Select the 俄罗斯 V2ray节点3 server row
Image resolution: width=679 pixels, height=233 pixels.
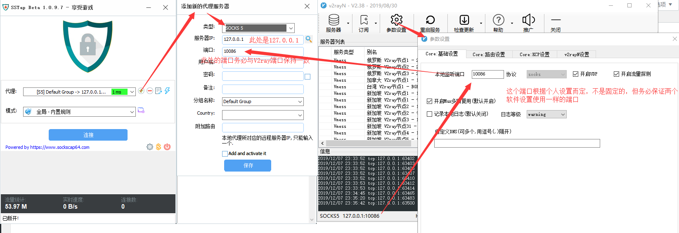[368, 73]
